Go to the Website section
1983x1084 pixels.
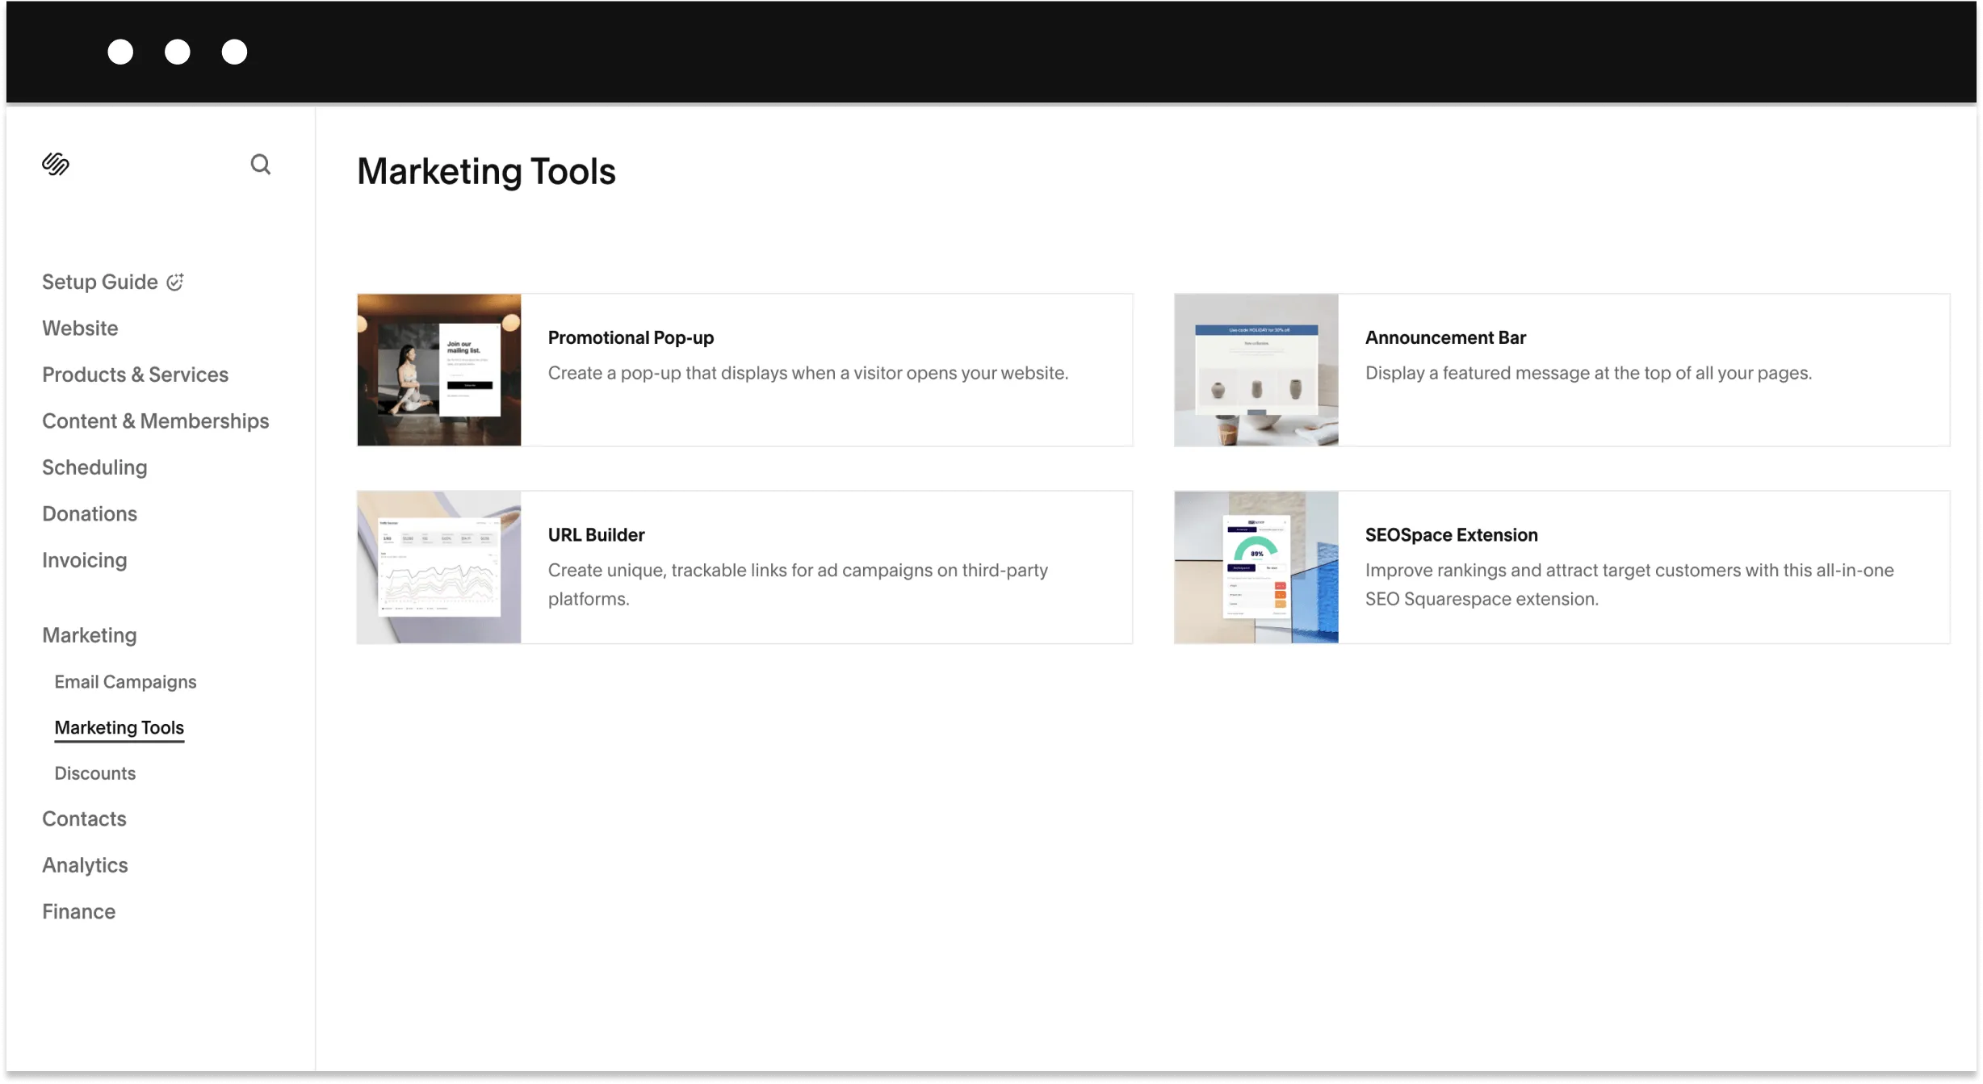tap(80, 329)
